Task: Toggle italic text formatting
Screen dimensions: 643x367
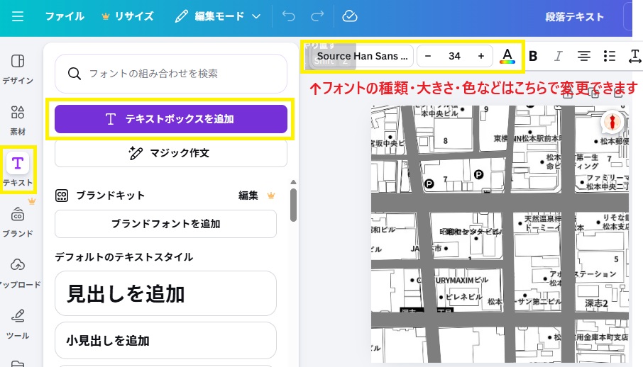Action: [558, 56]
